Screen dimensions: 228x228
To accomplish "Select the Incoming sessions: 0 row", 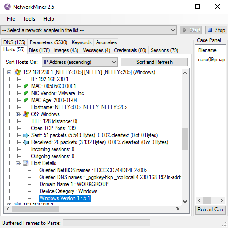I will [x=53, y=149].
